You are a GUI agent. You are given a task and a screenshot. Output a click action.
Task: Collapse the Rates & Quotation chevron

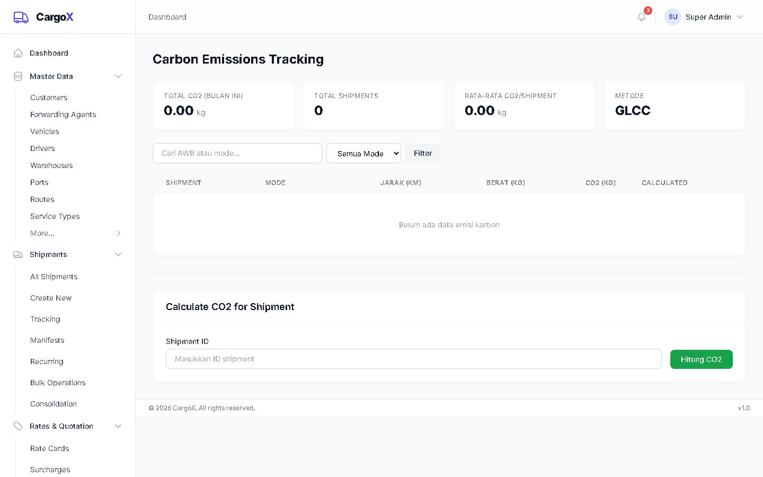(118, 426)
